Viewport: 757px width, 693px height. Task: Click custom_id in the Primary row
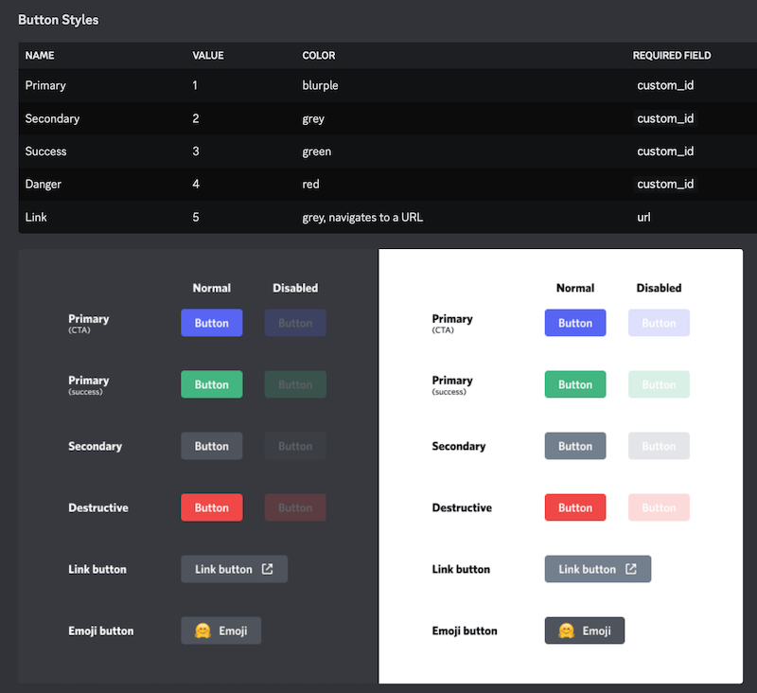[x=665, y=85]
